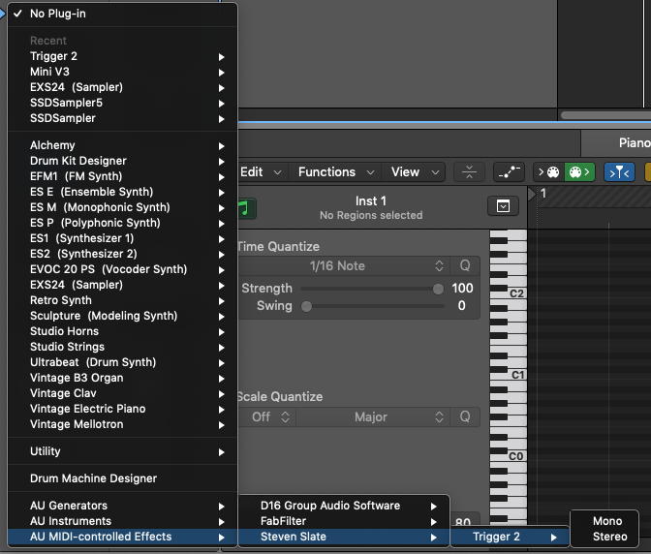Screen dimensions: 651x554
Task: Open EVOC 20 PS Vocoder submenu
Action: (122, 269)
